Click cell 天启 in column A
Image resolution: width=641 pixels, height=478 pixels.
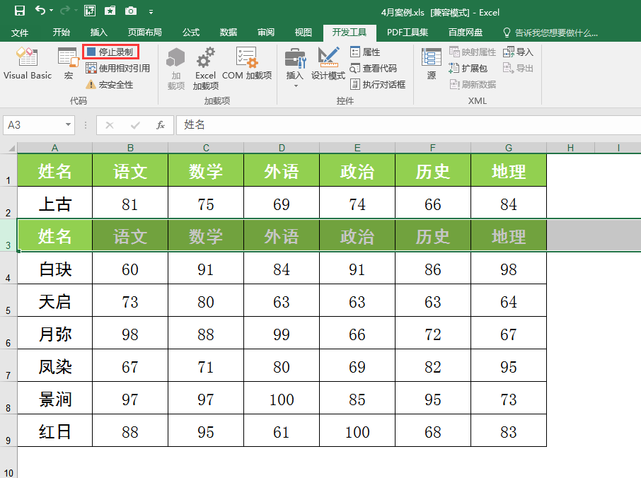(54, 301)
